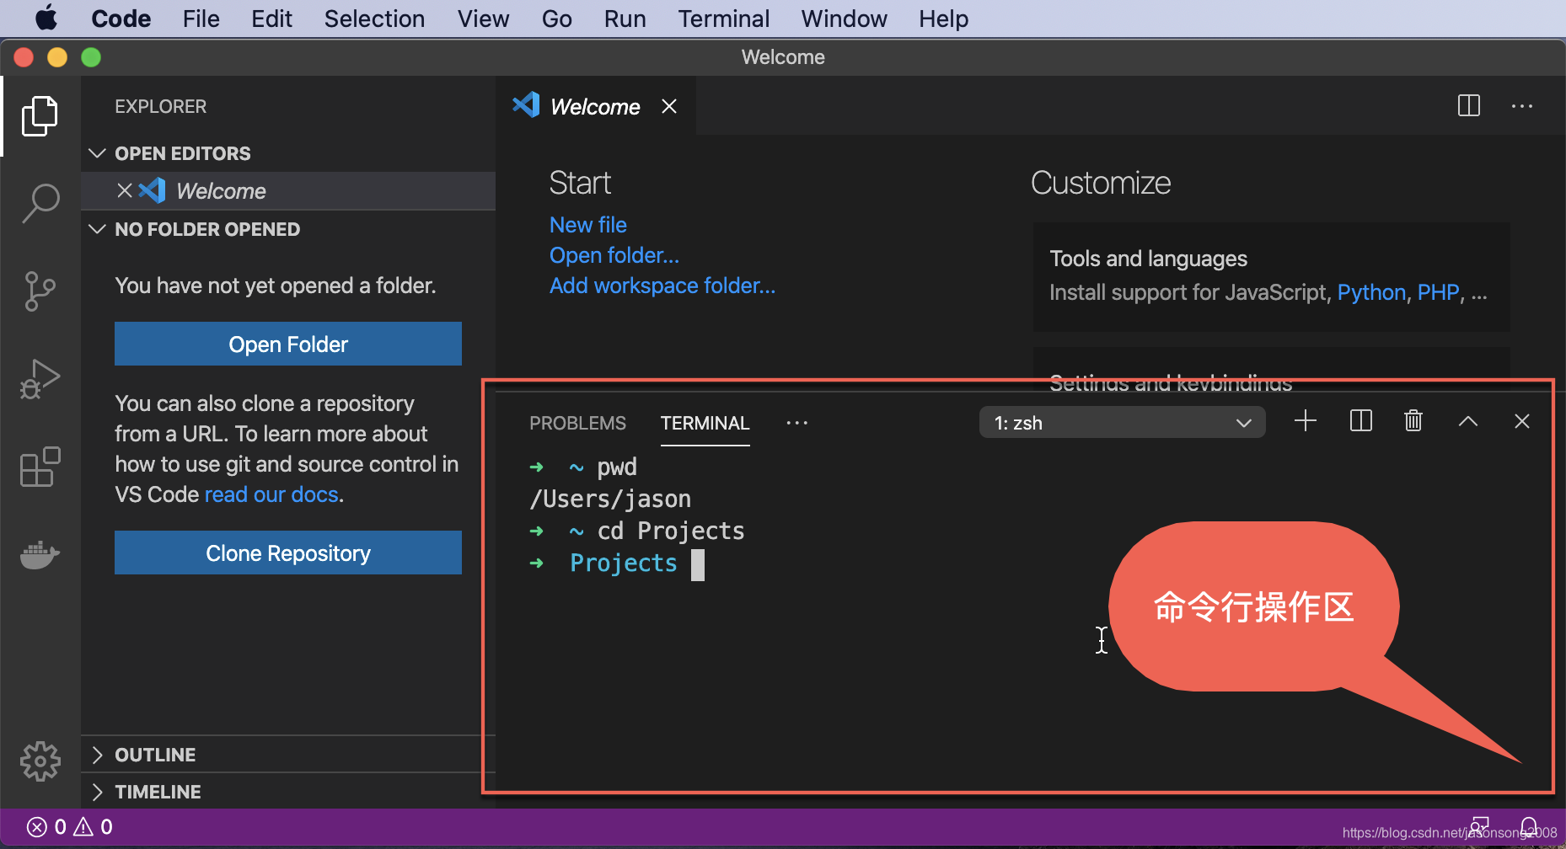
Task: Show errors and warnings in status bar
Action: tap(70, 827)
